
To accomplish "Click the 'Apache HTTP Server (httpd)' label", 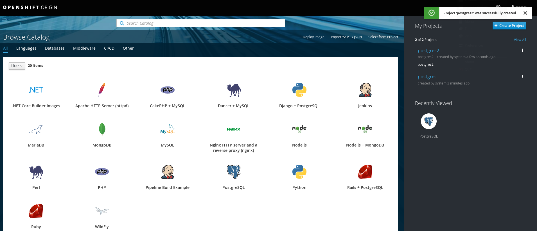I will [102, 106].
